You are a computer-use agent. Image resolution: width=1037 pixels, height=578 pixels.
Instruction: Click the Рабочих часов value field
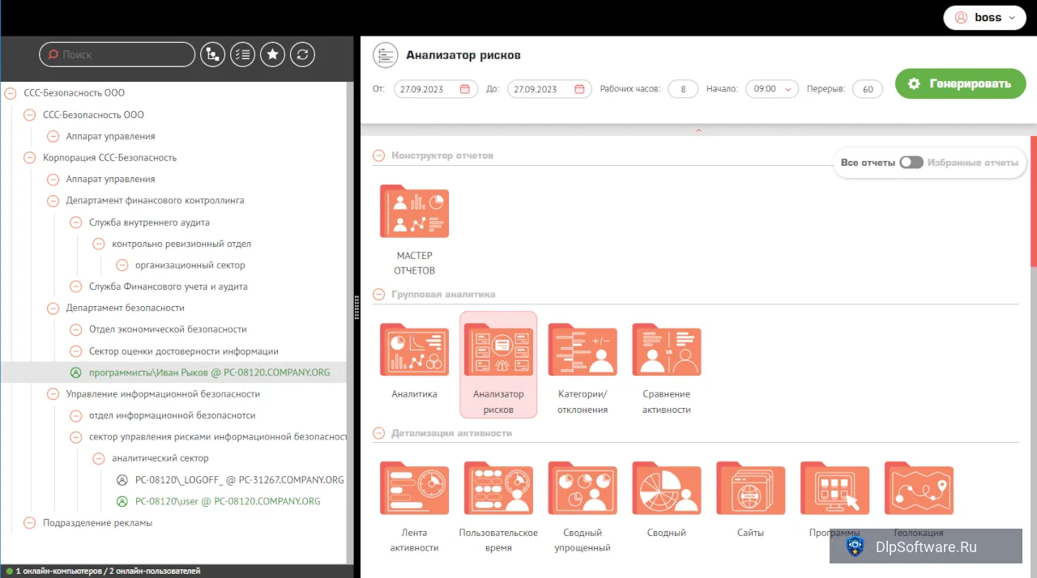coord(683,89)
